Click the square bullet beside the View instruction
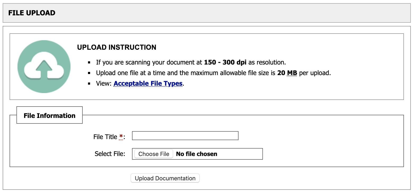Viewport: 414px width, 193px height. click(89, 83)
